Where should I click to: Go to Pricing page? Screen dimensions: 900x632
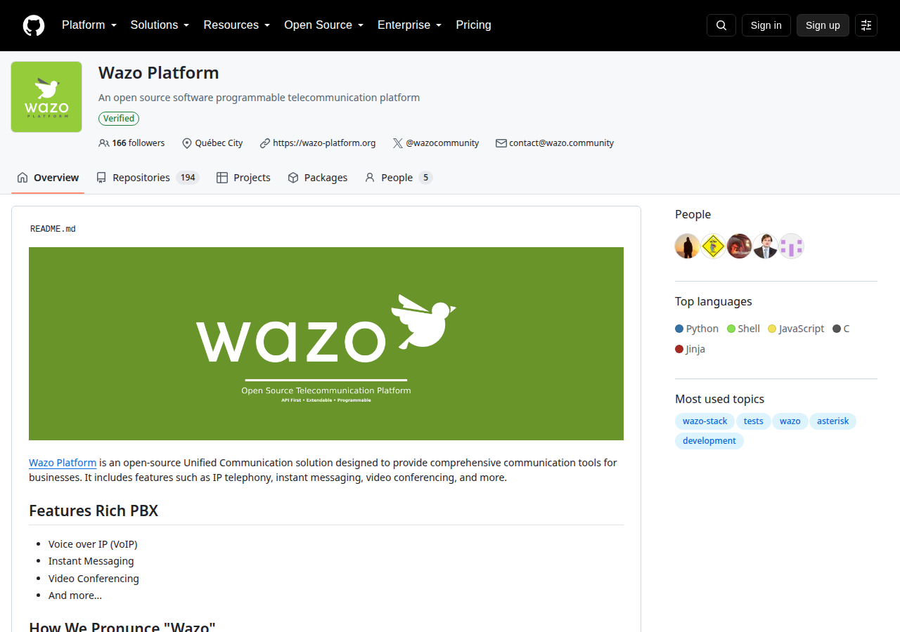473,25
